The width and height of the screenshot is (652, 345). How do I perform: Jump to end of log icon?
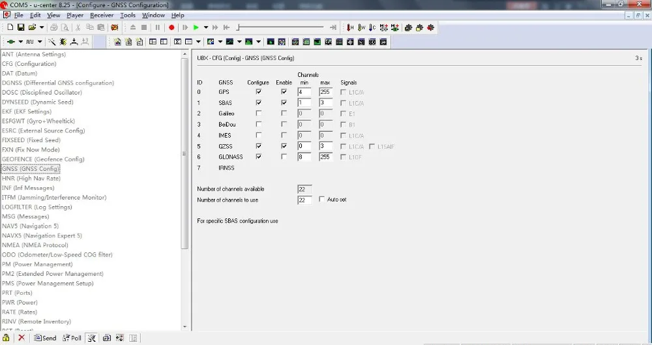click(x=333, y=27)
